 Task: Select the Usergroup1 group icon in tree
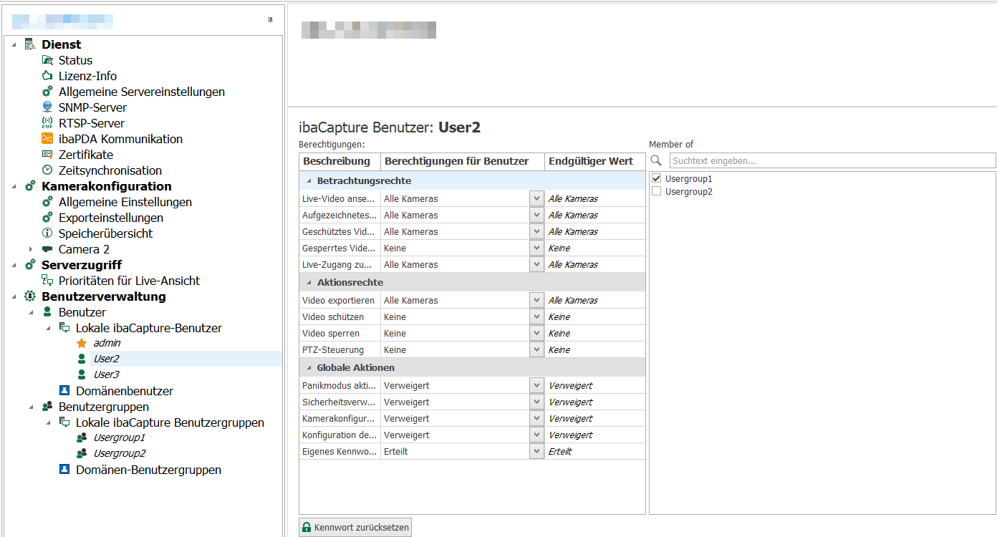pos(82,437)
